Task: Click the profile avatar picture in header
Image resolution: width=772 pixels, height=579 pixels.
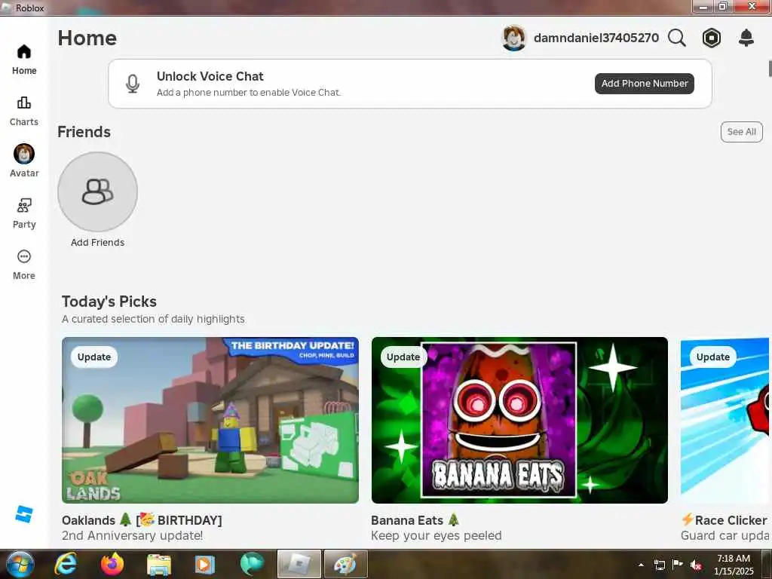Action: [x=513, y=38]
